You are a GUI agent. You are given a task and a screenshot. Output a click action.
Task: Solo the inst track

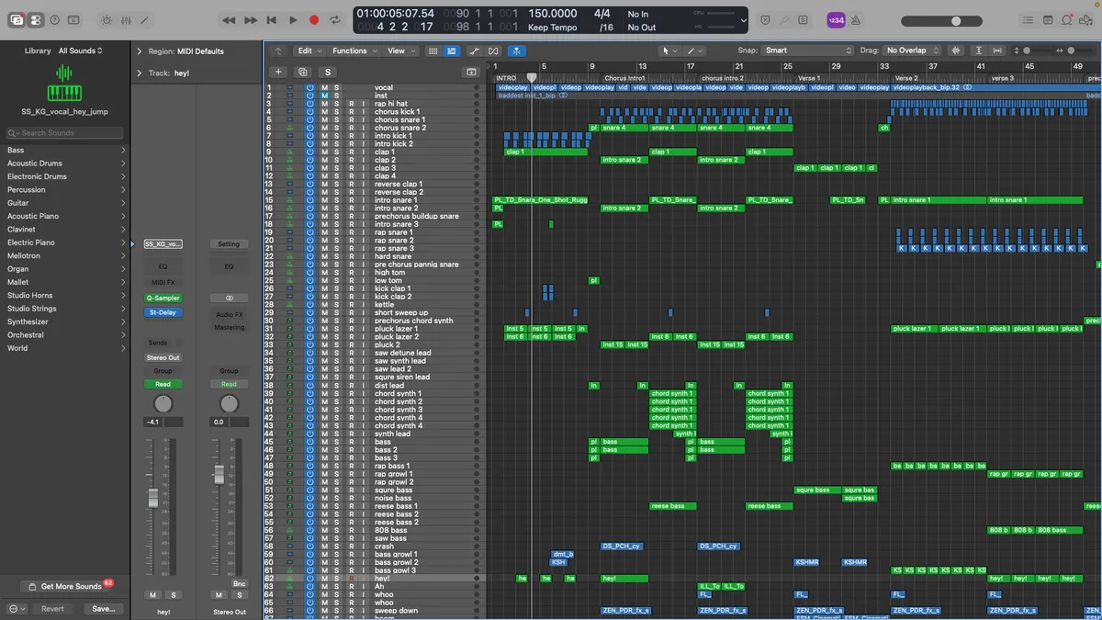(336, 96)
